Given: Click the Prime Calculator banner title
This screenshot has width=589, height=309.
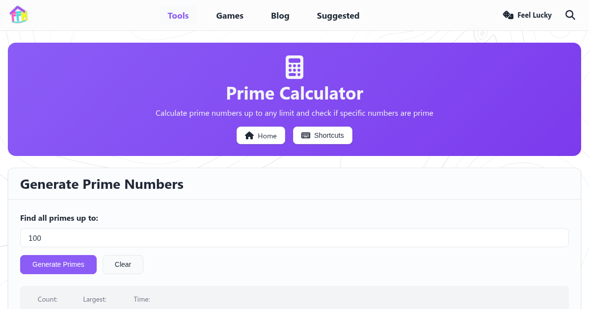Looking at the screenshot, I should coord(294,93).
